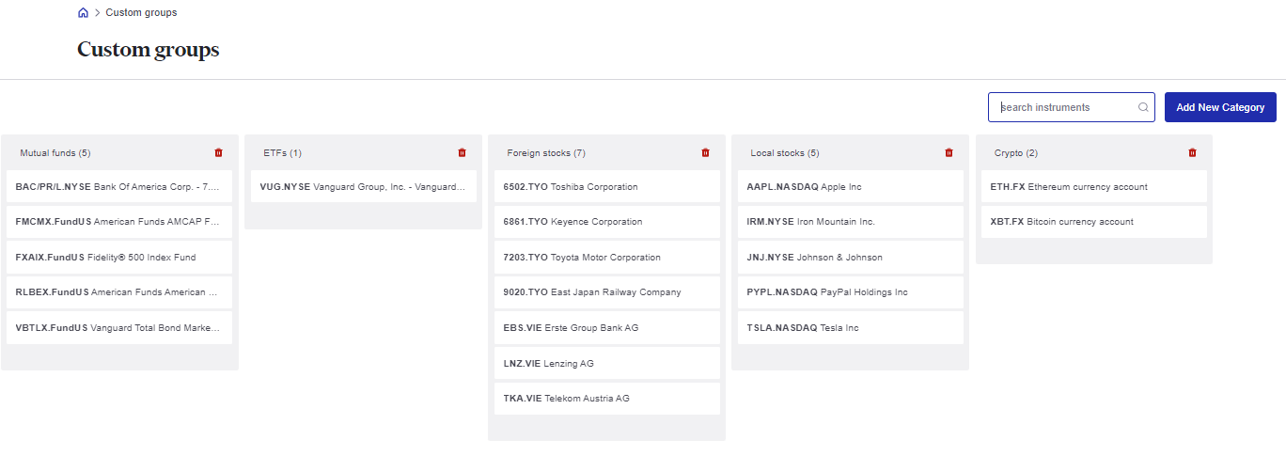Select XBT.FX Bitcoin currency account card

pos(1094,222)
